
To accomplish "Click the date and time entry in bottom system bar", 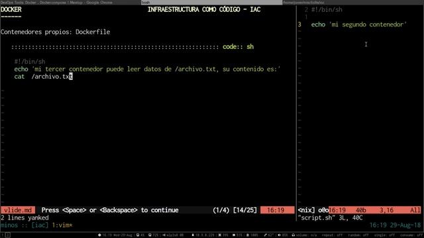I will tap(115, 235).
